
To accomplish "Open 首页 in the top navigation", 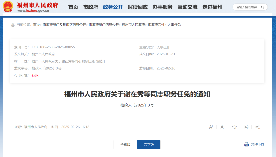I will tap(73, 7).
